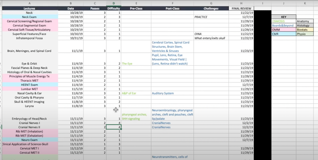Click the PRACTICE challenge cell
Screen dimensions: 318x160
pos(211,17)
